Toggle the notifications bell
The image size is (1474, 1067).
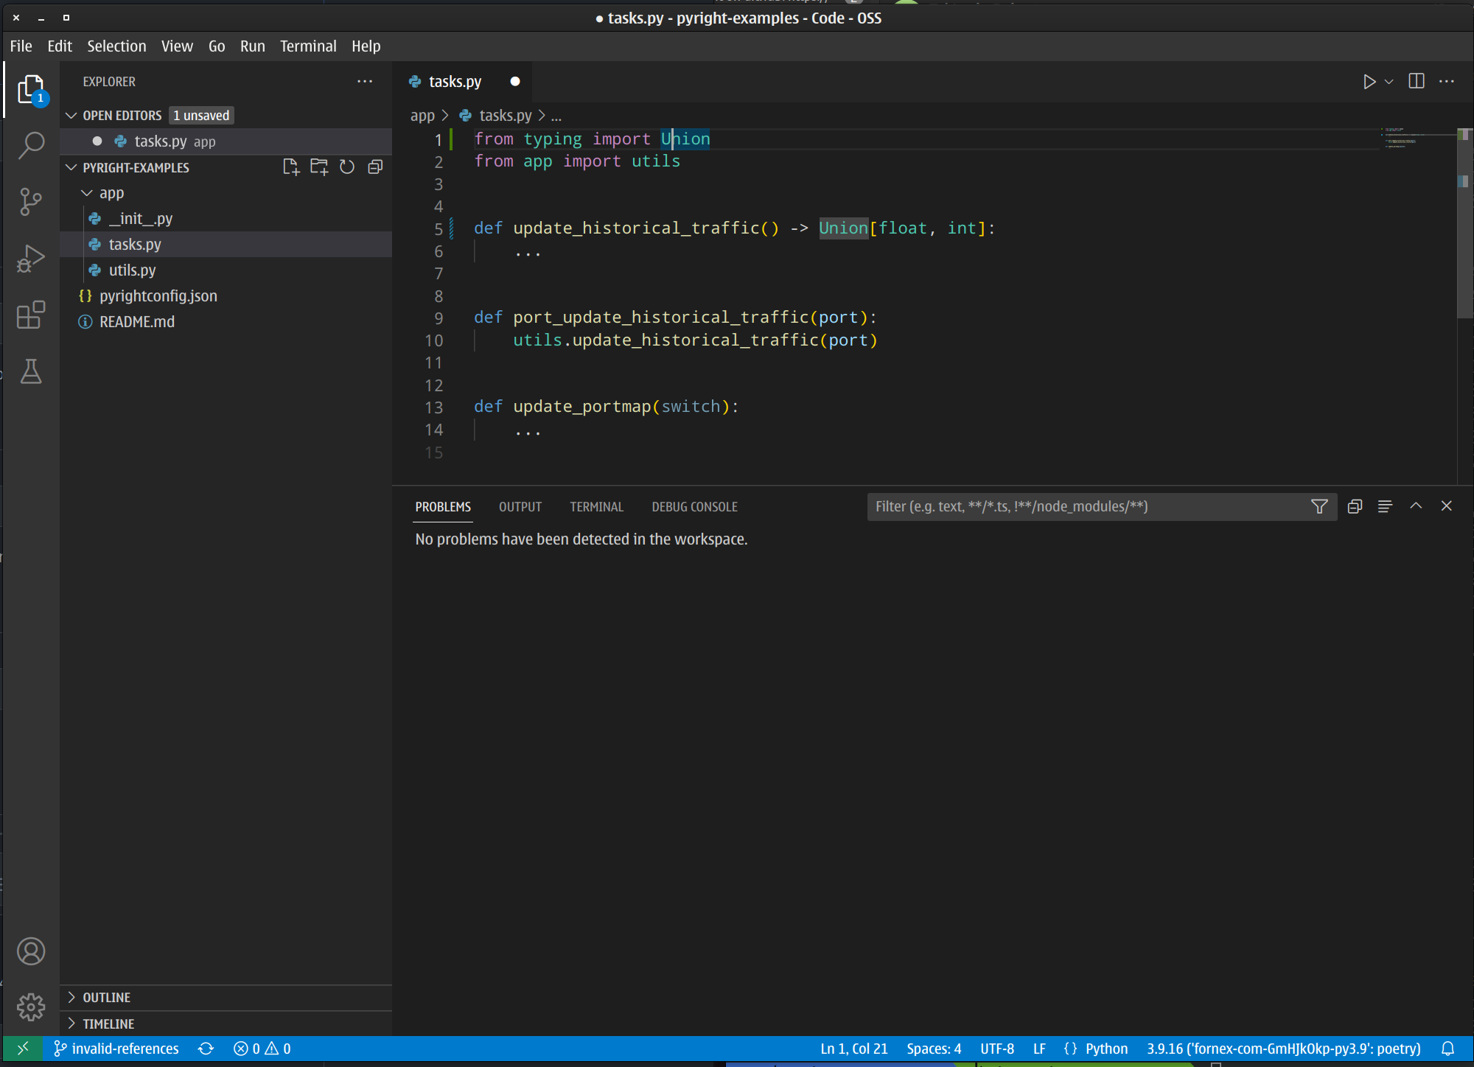1447,1048
